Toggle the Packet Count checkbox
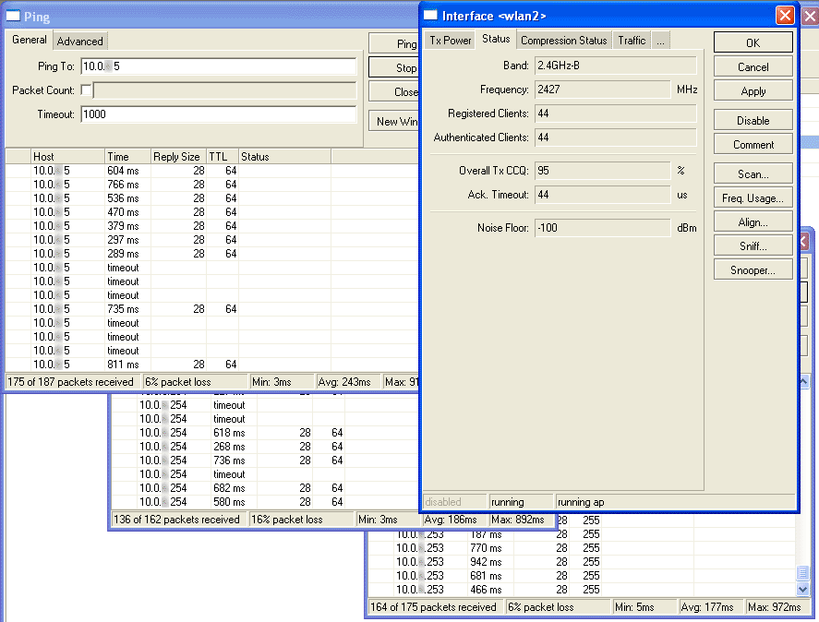 [x=86, y=90]
